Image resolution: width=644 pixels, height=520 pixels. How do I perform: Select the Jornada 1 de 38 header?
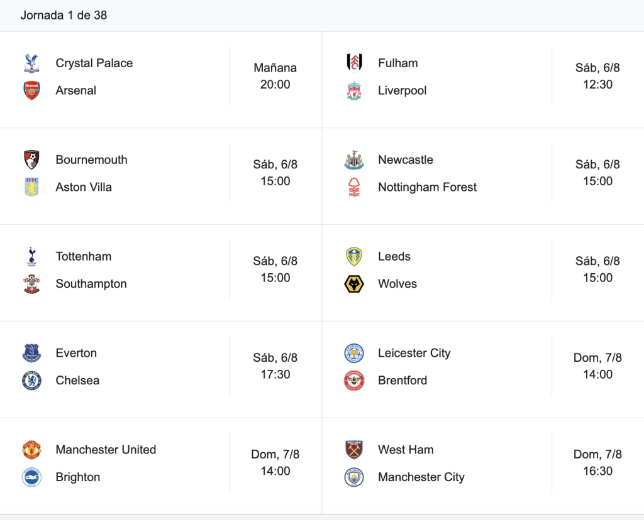click(x=64, y=15)
